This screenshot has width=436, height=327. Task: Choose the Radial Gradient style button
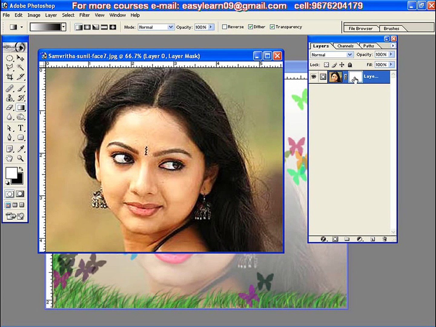87,27
